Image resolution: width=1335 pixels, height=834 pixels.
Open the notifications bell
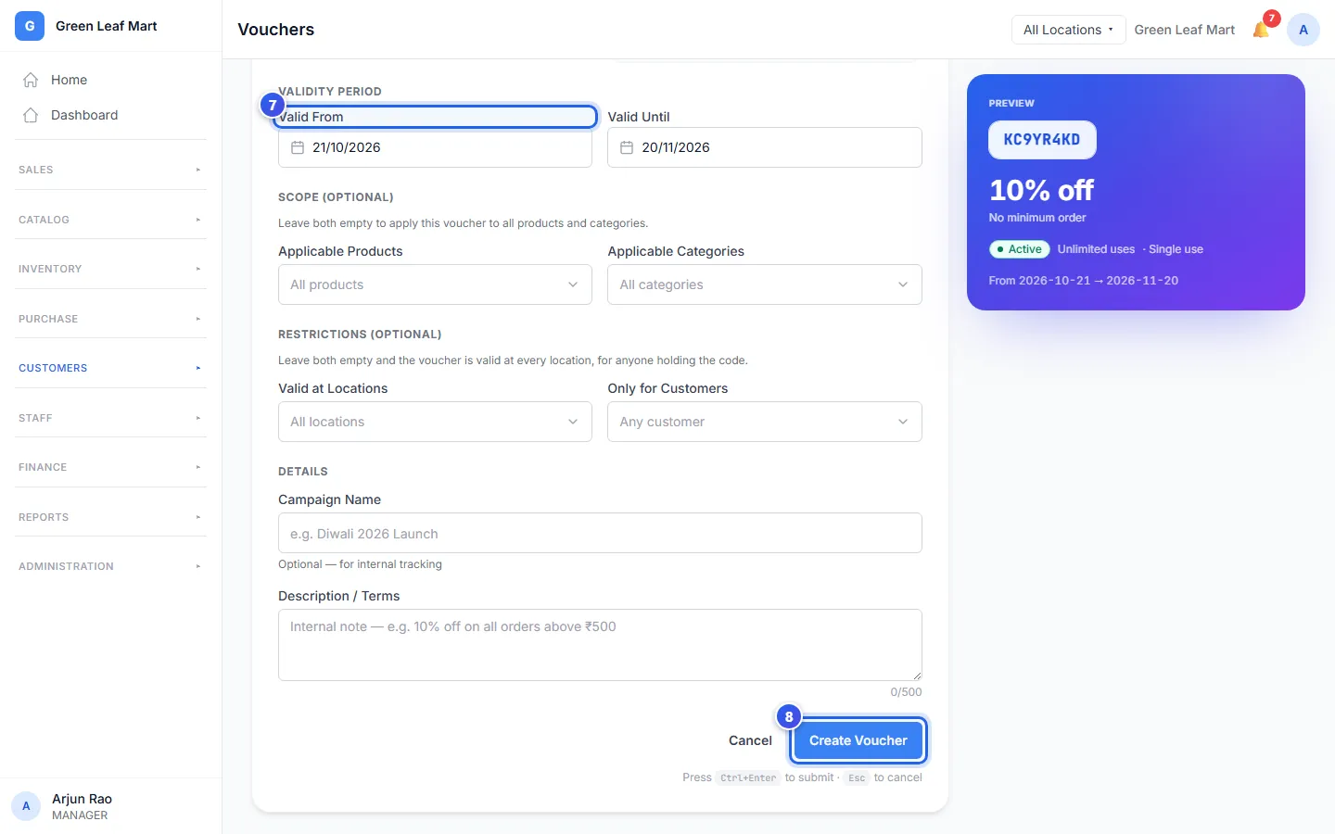pyautogui.click(x=1261, y=30)
